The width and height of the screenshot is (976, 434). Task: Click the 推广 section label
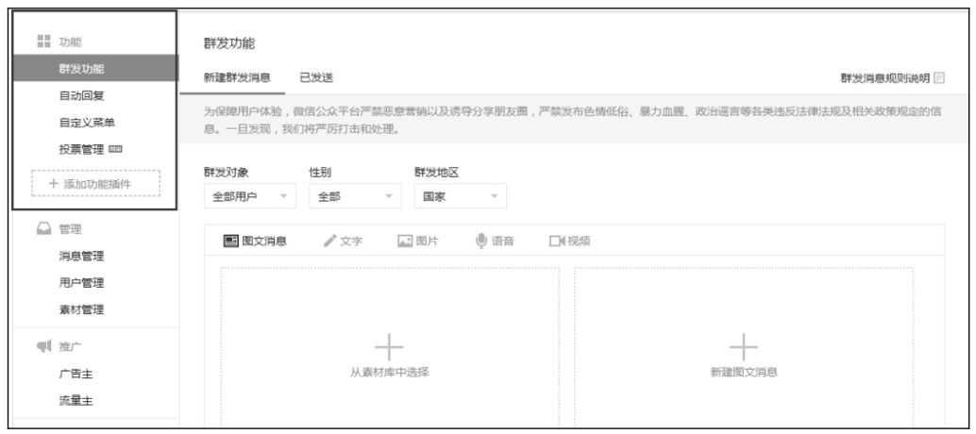pyautogui.click(x=71, y=347)
